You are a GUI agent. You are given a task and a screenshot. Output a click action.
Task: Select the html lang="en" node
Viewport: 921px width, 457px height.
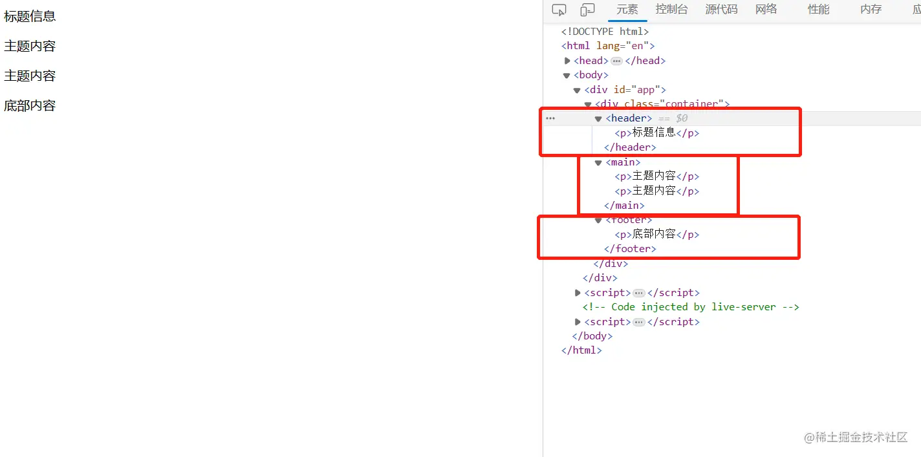(x=608, y=46)
